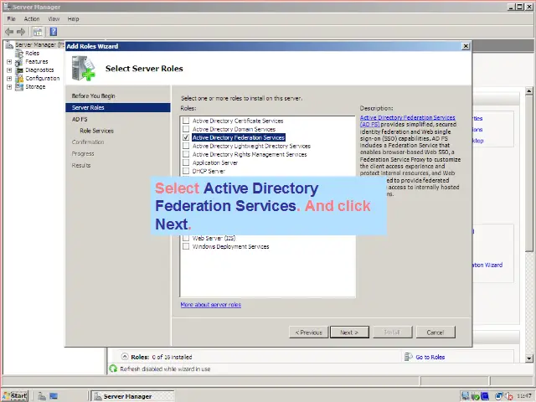Expand the Configuration tree node

(x=9, y=78)
